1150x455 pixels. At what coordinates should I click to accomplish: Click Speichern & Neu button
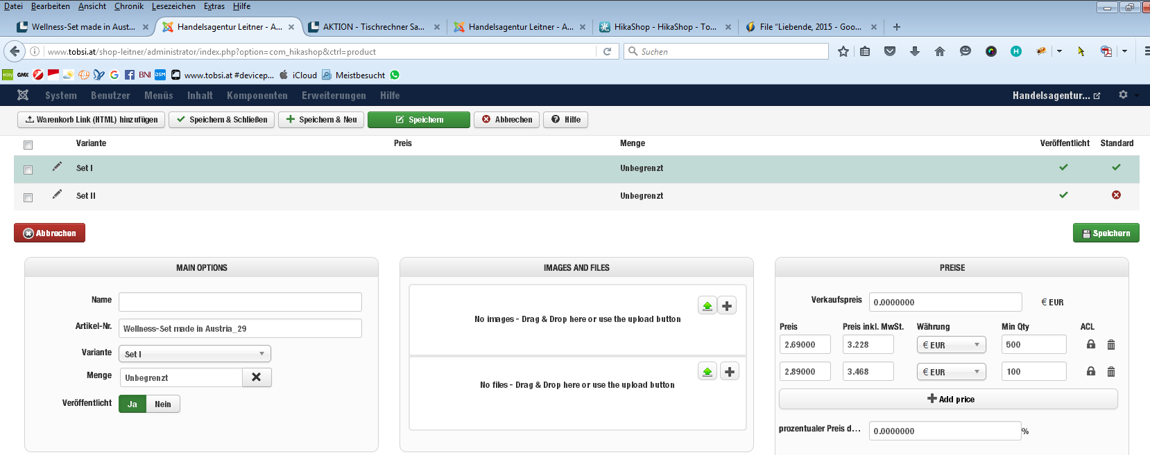tap(321, 120)
